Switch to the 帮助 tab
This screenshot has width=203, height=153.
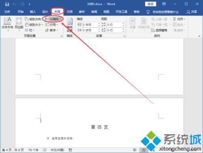point(136,12)
